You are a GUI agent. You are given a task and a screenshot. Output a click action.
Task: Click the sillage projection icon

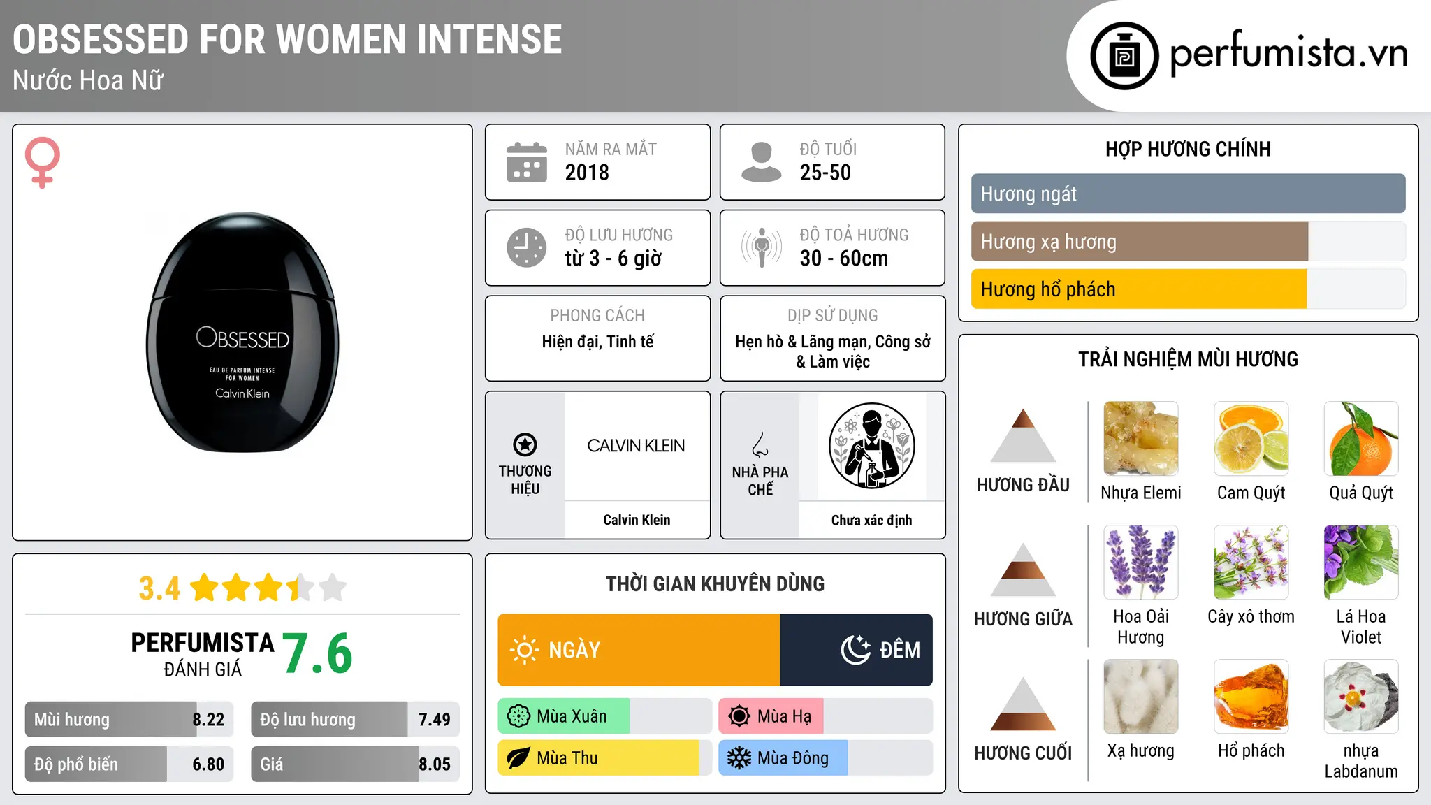tap(761, 247)
